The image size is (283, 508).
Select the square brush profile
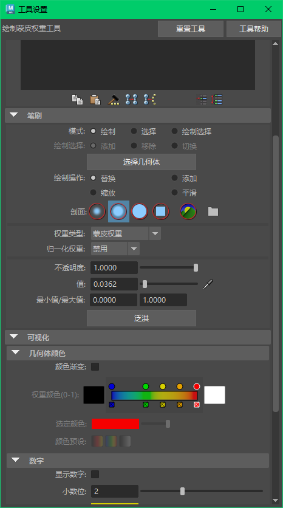coord(161,211)
